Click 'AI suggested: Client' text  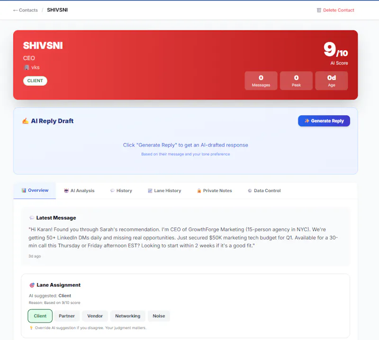point(50,296)
